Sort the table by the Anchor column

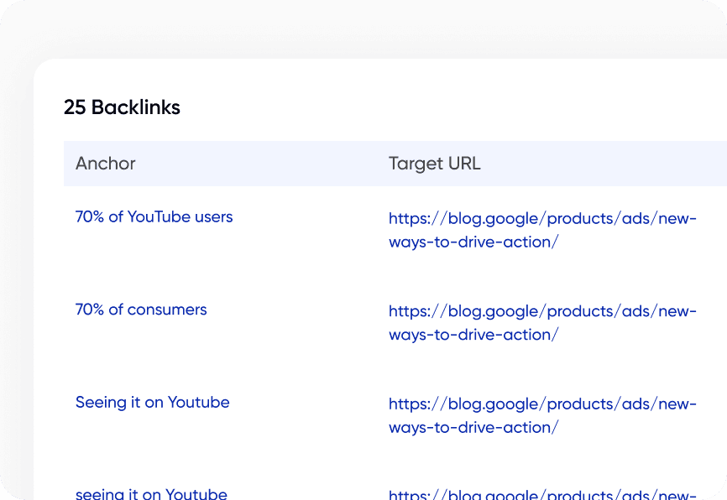(x=105, y=164)
